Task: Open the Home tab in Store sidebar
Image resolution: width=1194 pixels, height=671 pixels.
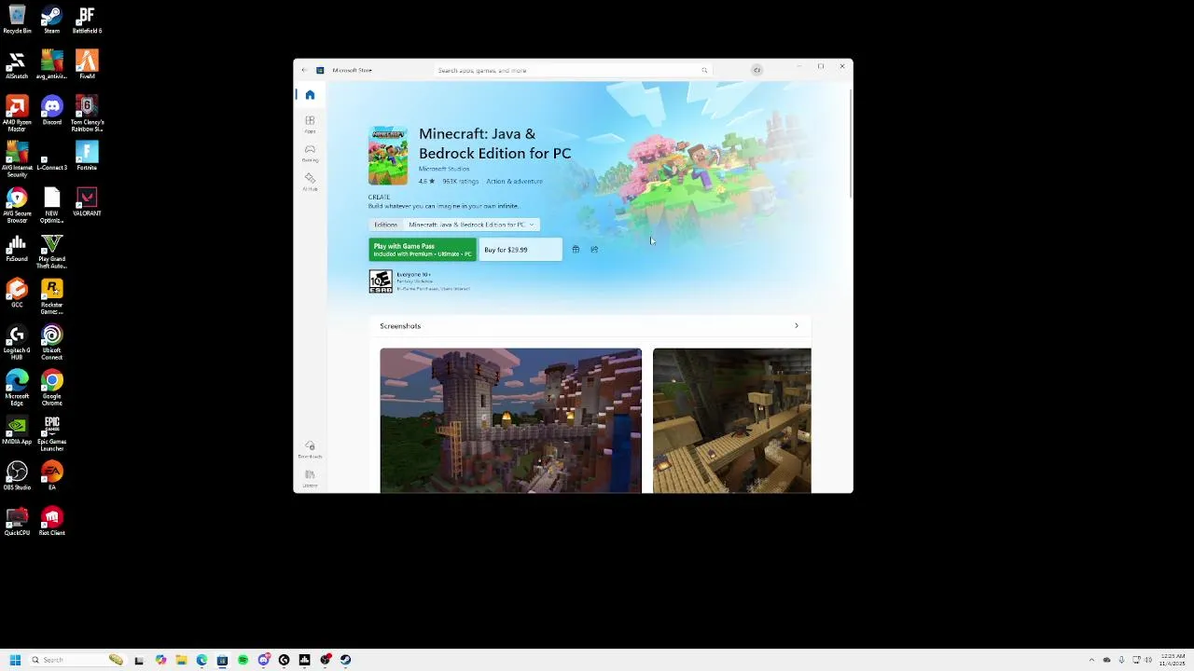Action: click(310, 94)
